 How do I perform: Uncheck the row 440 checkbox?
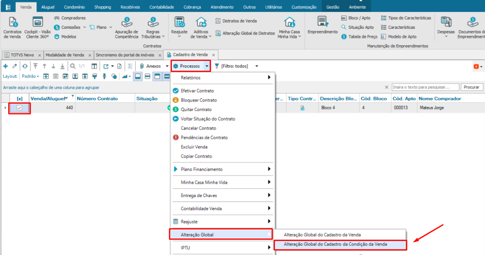pyautogui.click(x=19, y=108)
